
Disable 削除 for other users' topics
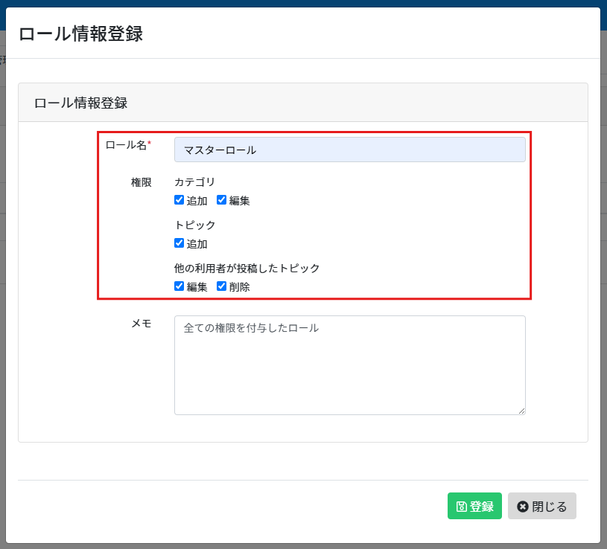221,286
